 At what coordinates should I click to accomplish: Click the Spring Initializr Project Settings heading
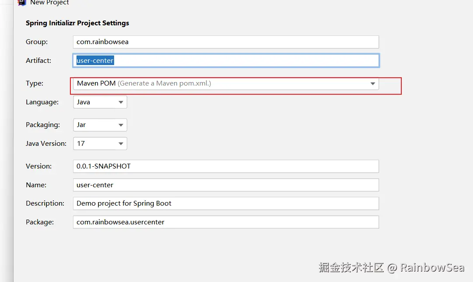77,23
